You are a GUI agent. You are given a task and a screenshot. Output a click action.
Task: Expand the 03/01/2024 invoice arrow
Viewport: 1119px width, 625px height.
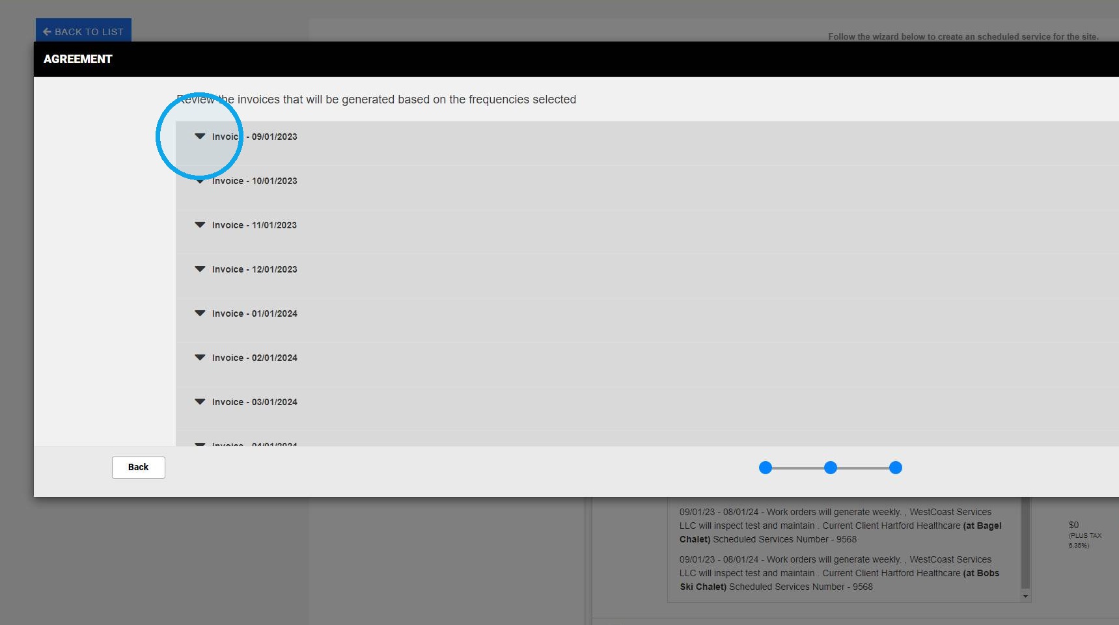[200, 402]
